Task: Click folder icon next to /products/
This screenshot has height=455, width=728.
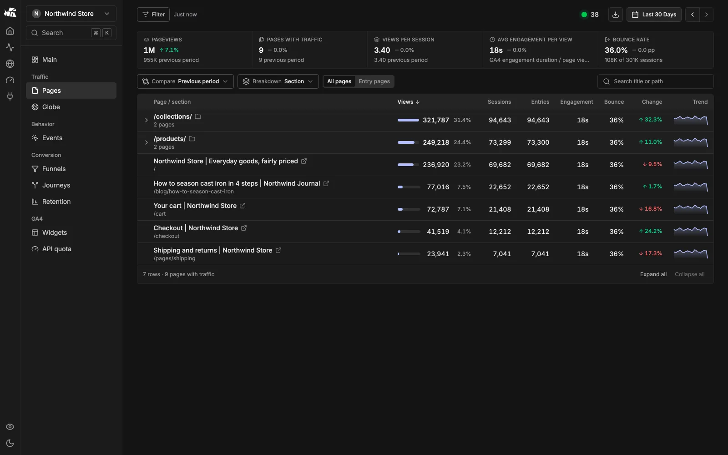Action: [192, 139]
